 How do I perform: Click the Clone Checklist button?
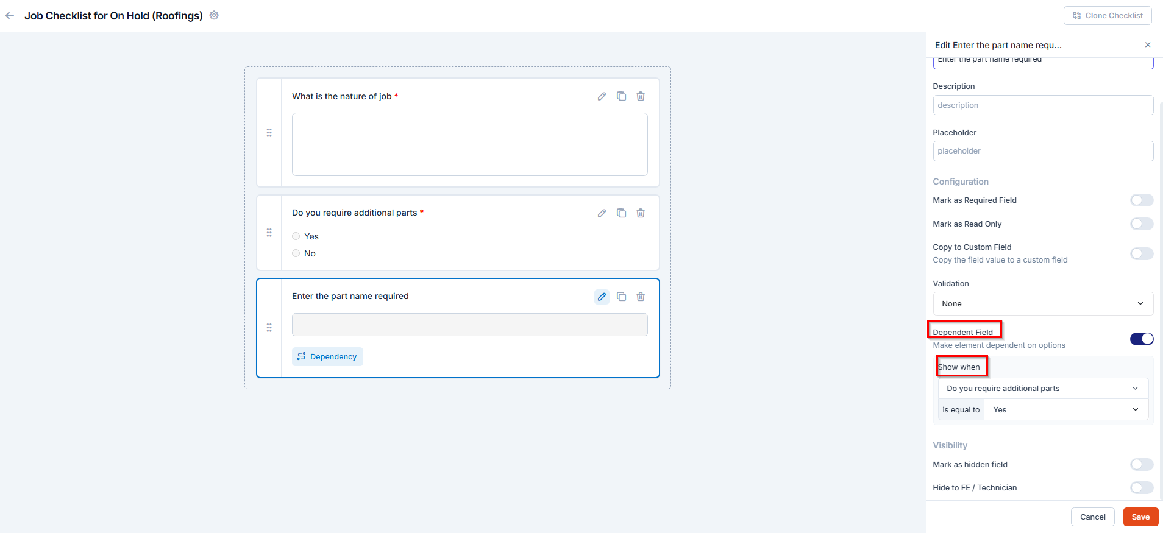1108,16
